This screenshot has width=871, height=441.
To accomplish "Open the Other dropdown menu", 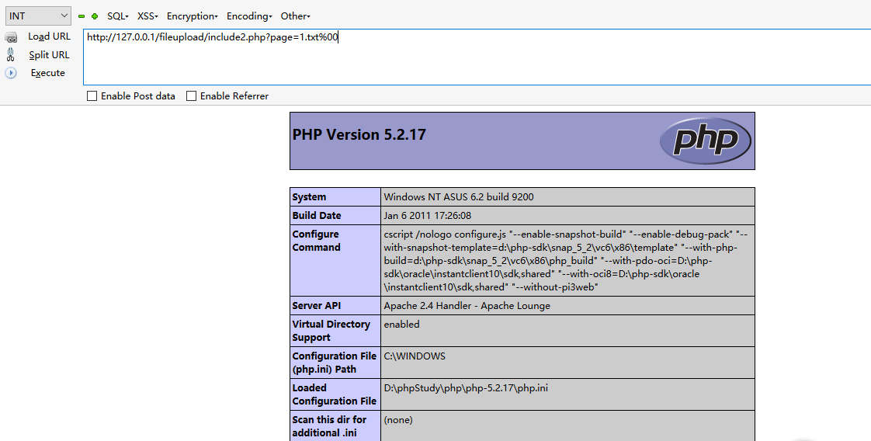I will click(x=296, y=16).
